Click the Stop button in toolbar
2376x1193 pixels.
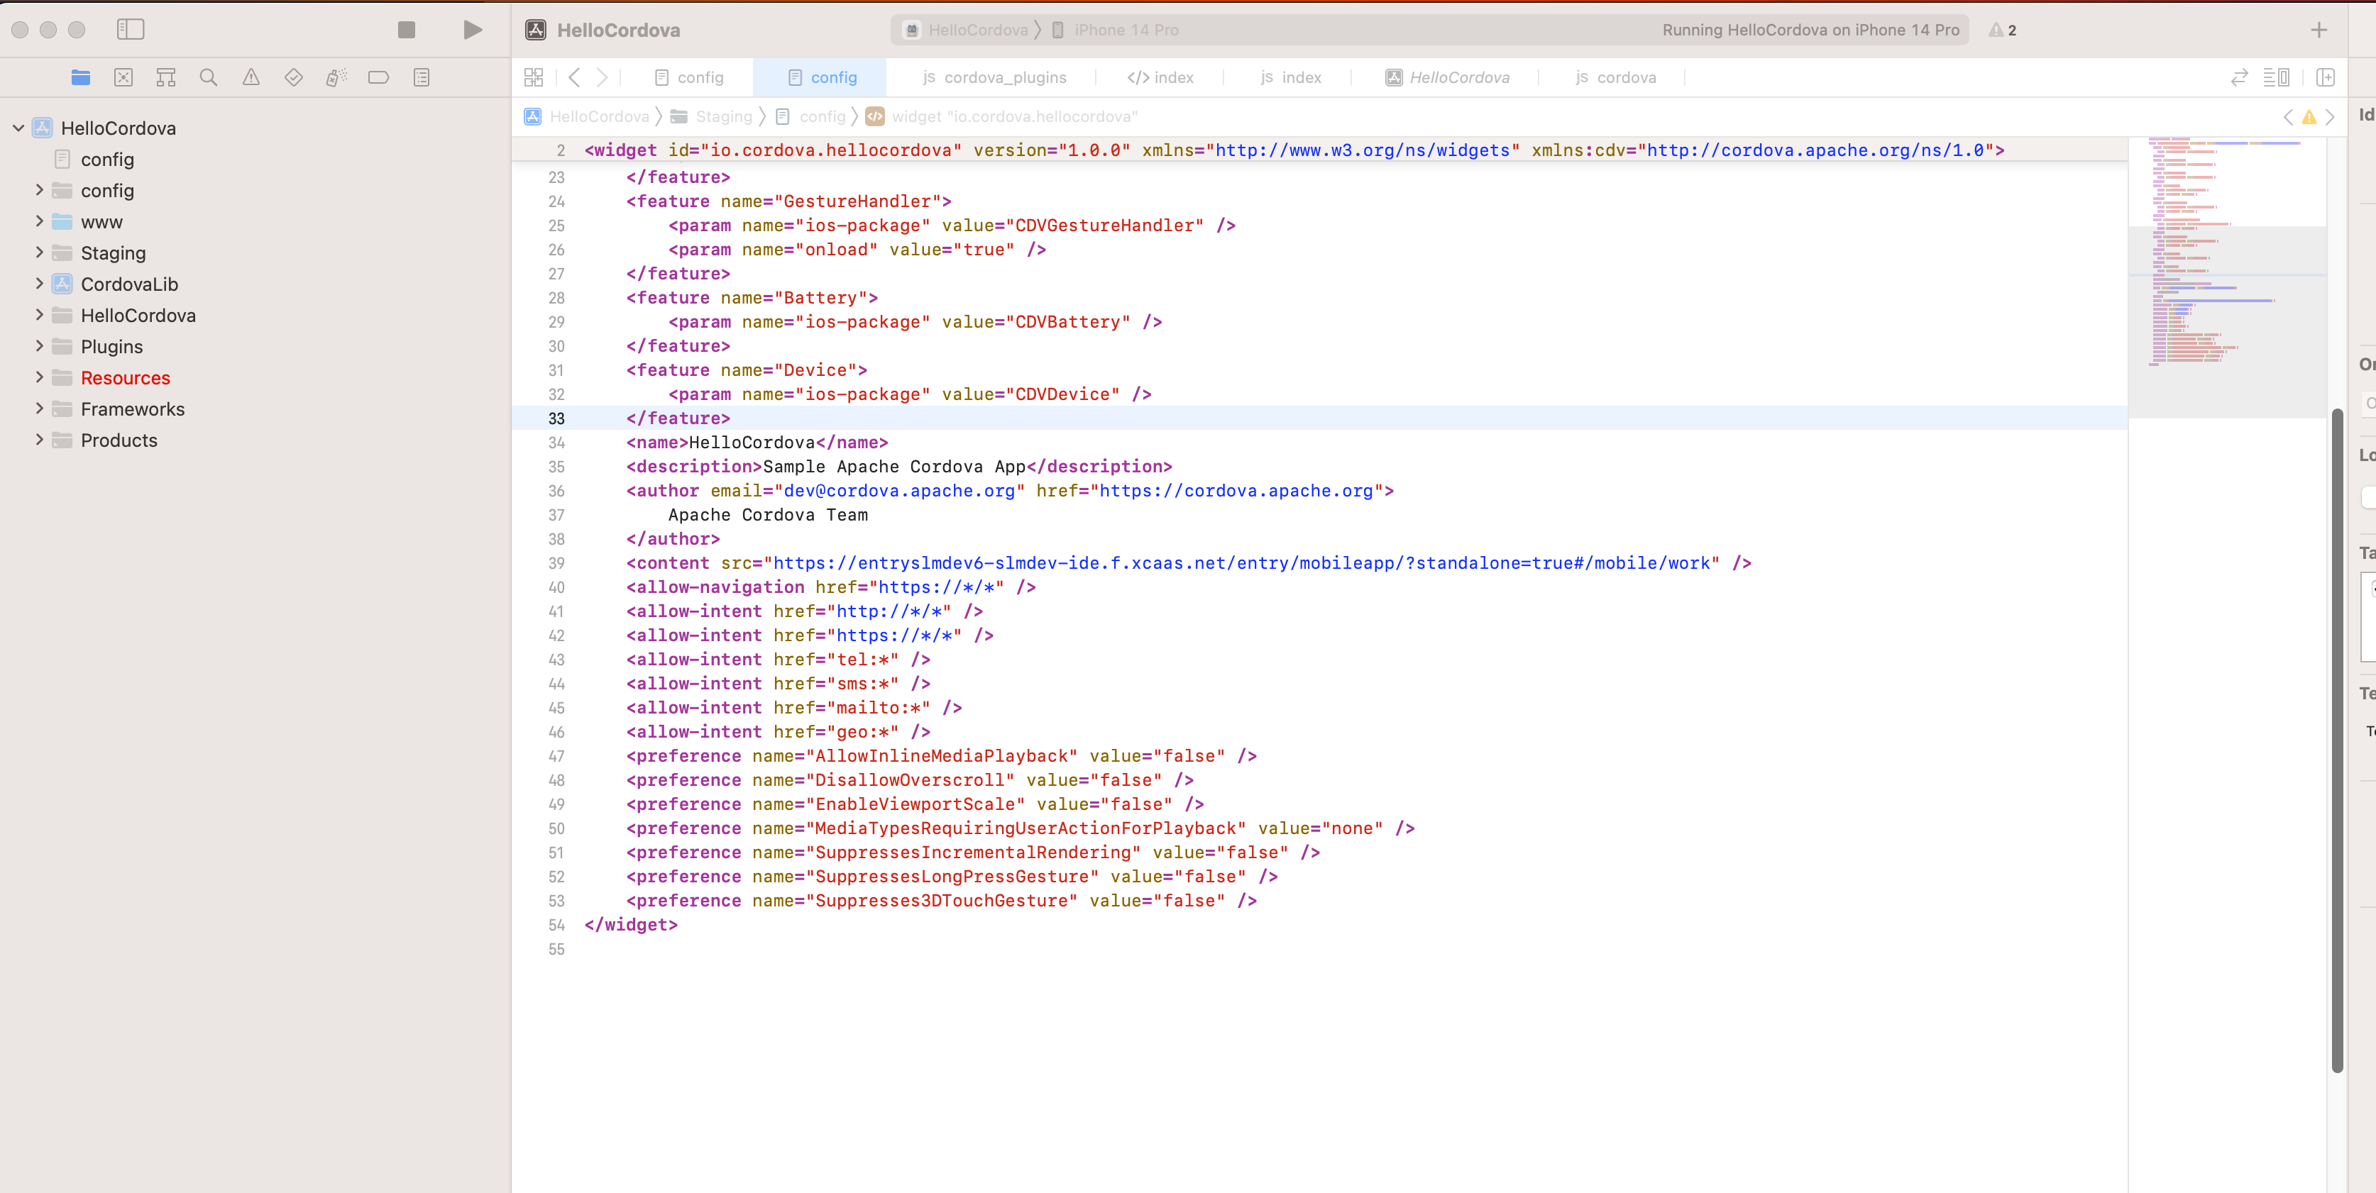[406, 30]
